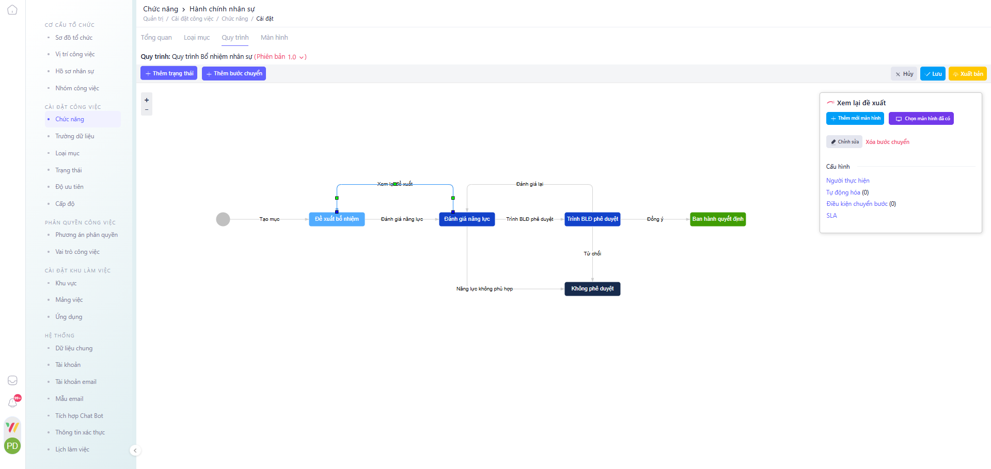Click the gray start node circle
Viewport: 991px width, 469px height.
tap(223, 219)
